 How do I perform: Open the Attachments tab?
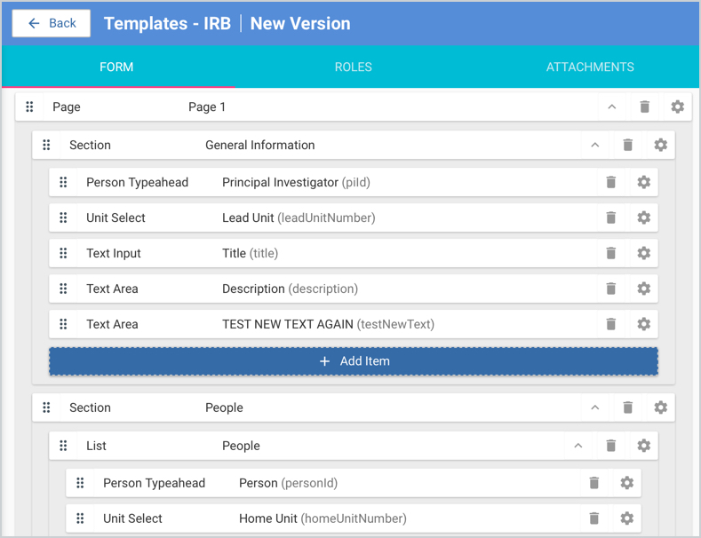(589, 67)
